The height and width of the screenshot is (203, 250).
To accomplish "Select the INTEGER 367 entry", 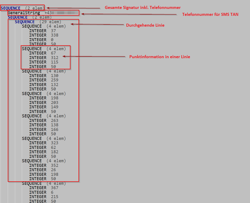I will 44,188.
